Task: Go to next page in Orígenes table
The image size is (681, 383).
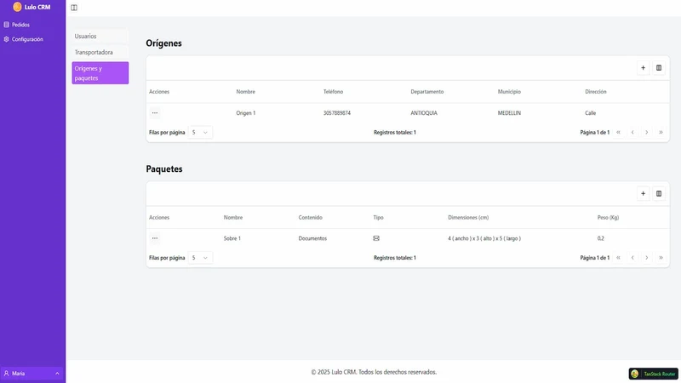Action: point(646,133)
